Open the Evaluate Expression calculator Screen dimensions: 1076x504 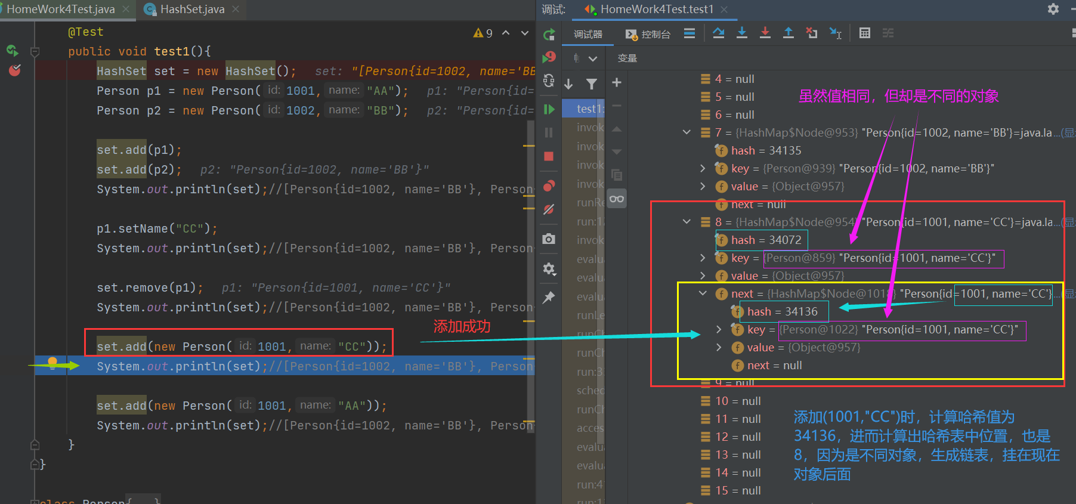click(865, 33)
